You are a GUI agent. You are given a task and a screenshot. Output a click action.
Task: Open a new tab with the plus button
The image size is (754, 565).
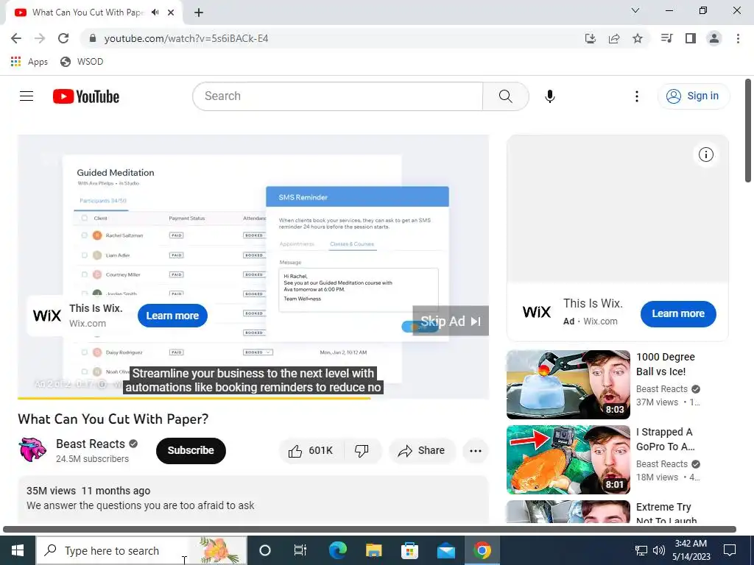click(199, 13)
